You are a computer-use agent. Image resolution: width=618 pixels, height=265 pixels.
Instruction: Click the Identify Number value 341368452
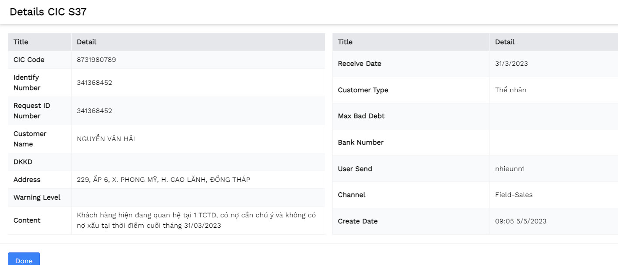(94, 83)
